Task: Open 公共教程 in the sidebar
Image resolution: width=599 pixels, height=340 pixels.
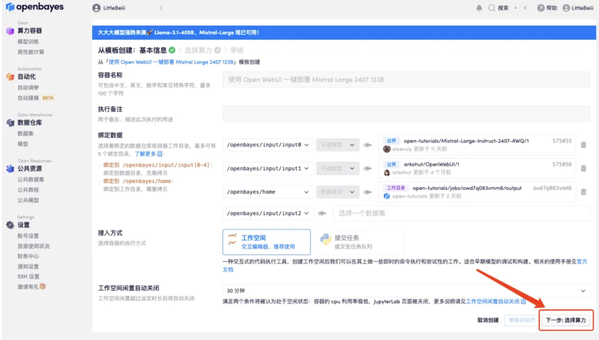Action: tap(28, 190)
